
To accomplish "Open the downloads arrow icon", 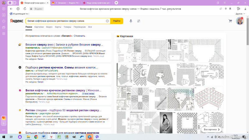I will 245,9.
